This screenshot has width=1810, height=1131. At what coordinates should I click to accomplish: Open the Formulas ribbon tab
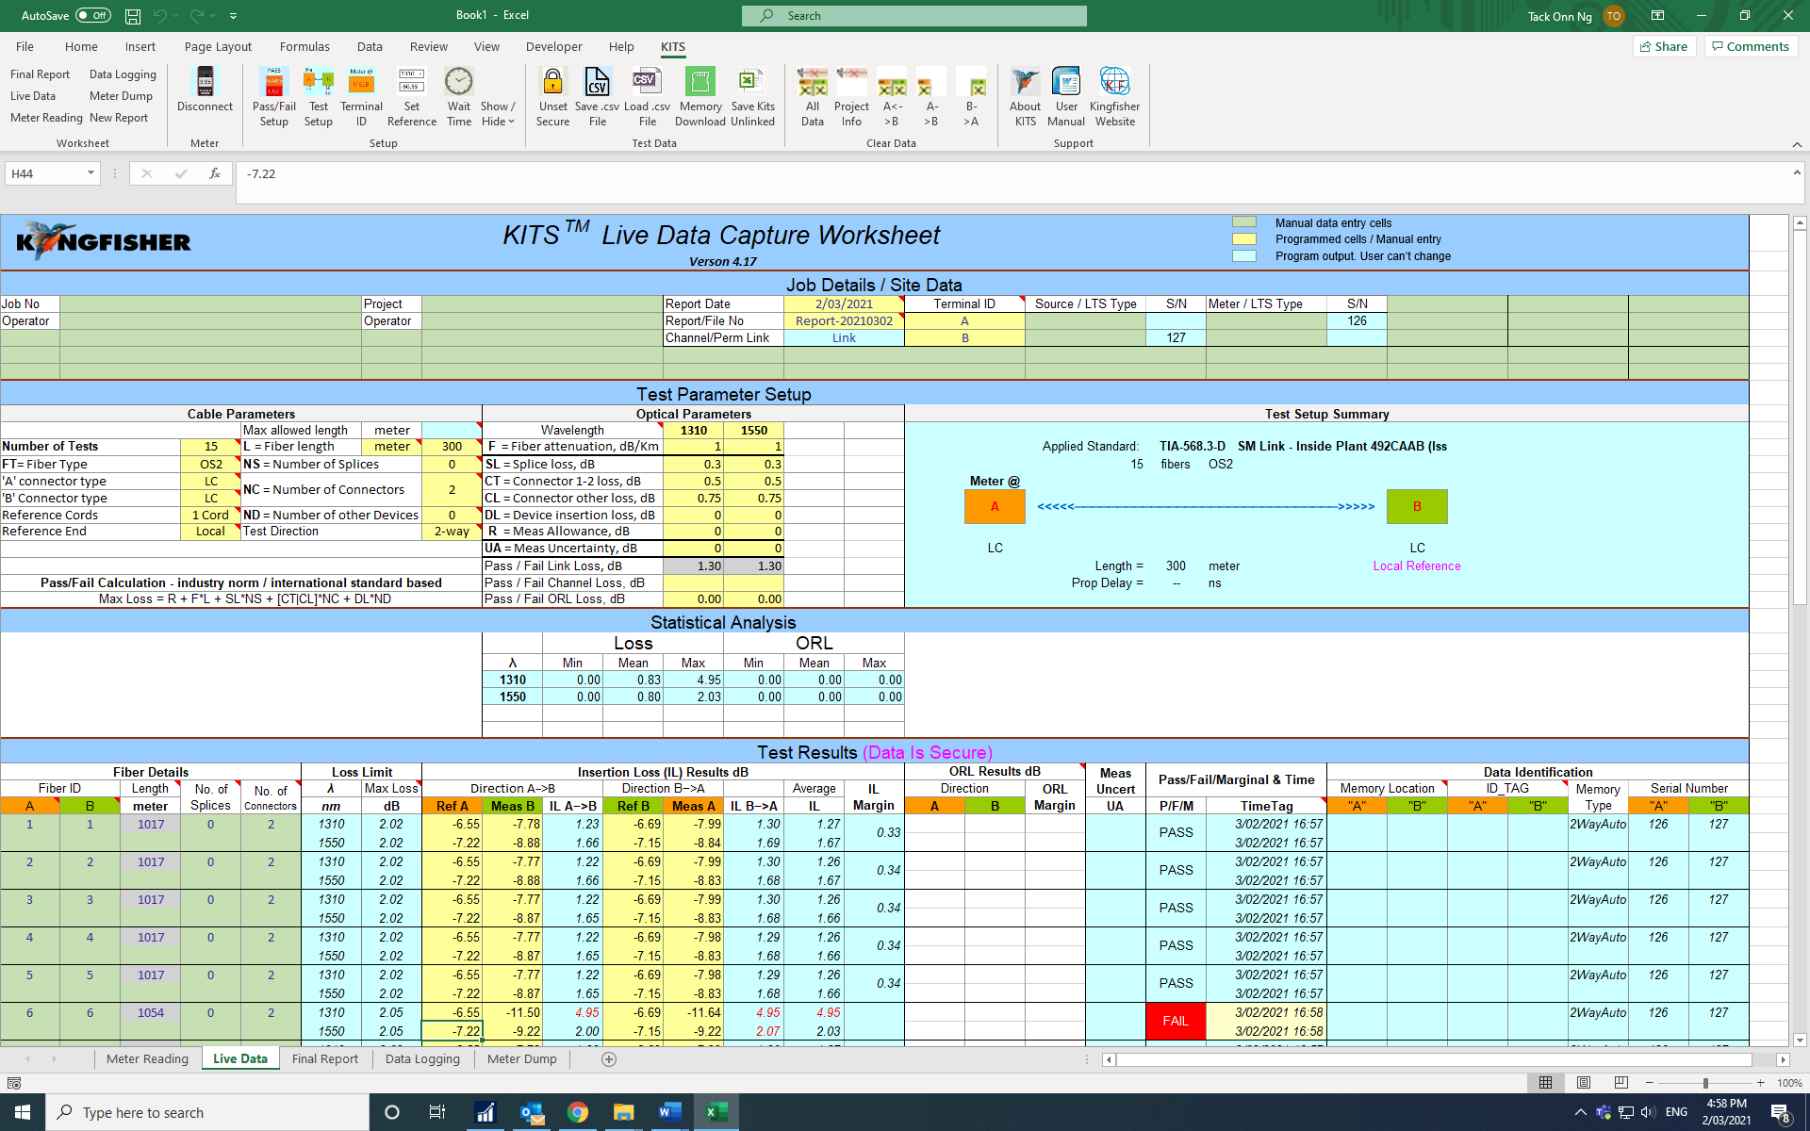(x=304, y=46)
